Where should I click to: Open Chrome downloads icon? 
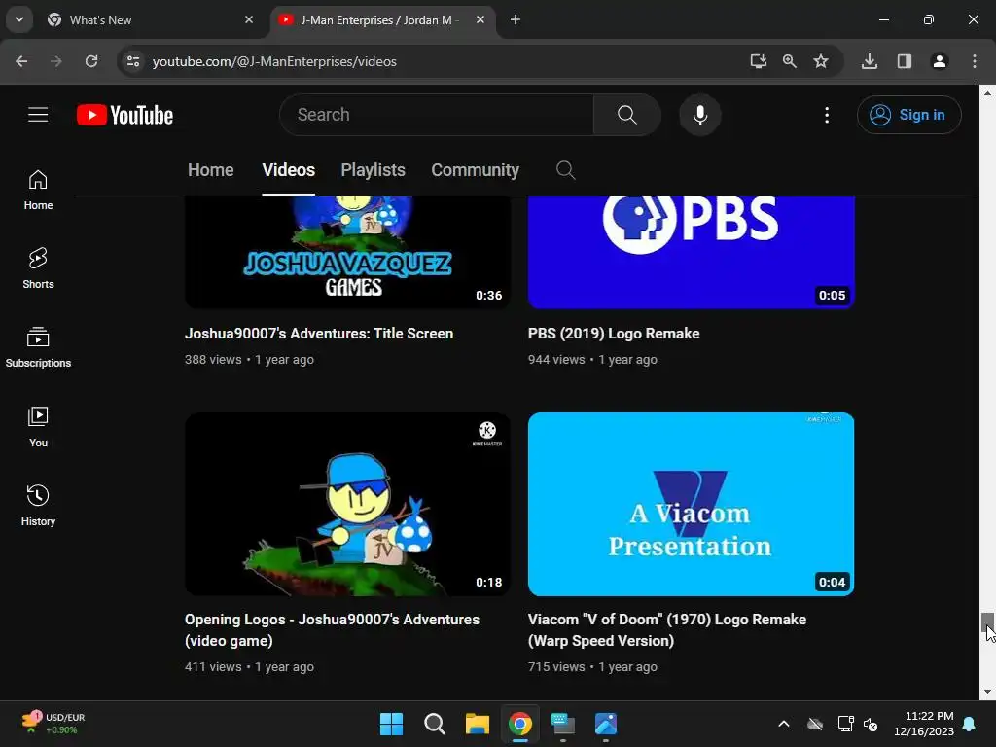click(870, 61)
